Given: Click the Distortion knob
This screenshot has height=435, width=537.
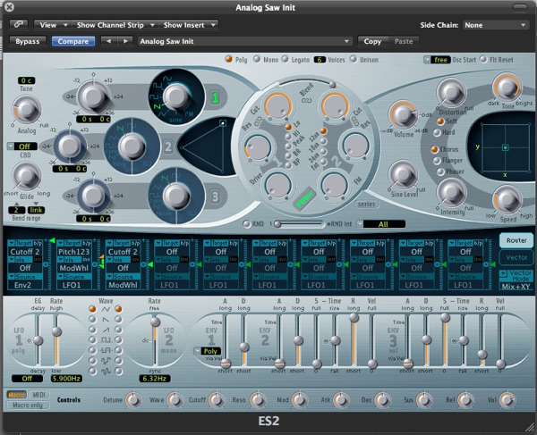Looking at the screenshot, I should click(451, 92).
